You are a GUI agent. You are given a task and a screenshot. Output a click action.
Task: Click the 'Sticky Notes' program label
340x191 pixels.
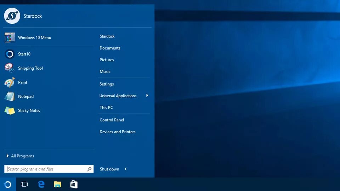coord(29,111)
